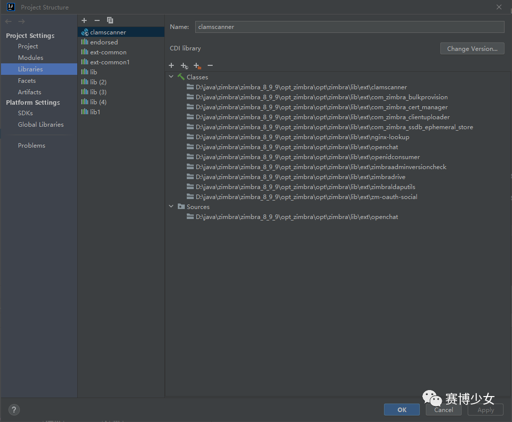Click the IntelliJ logo in title bar
Screen dimensions: 512x422
[11, 7]
